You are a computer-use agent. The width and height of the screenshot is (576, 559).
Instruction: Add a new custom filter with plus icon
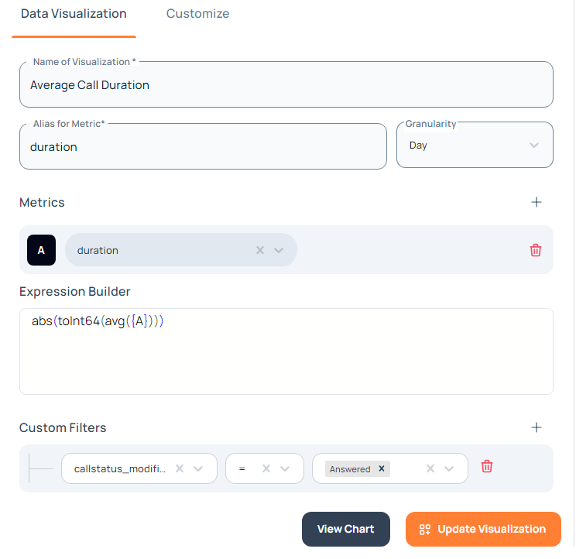tap(537, 427)
